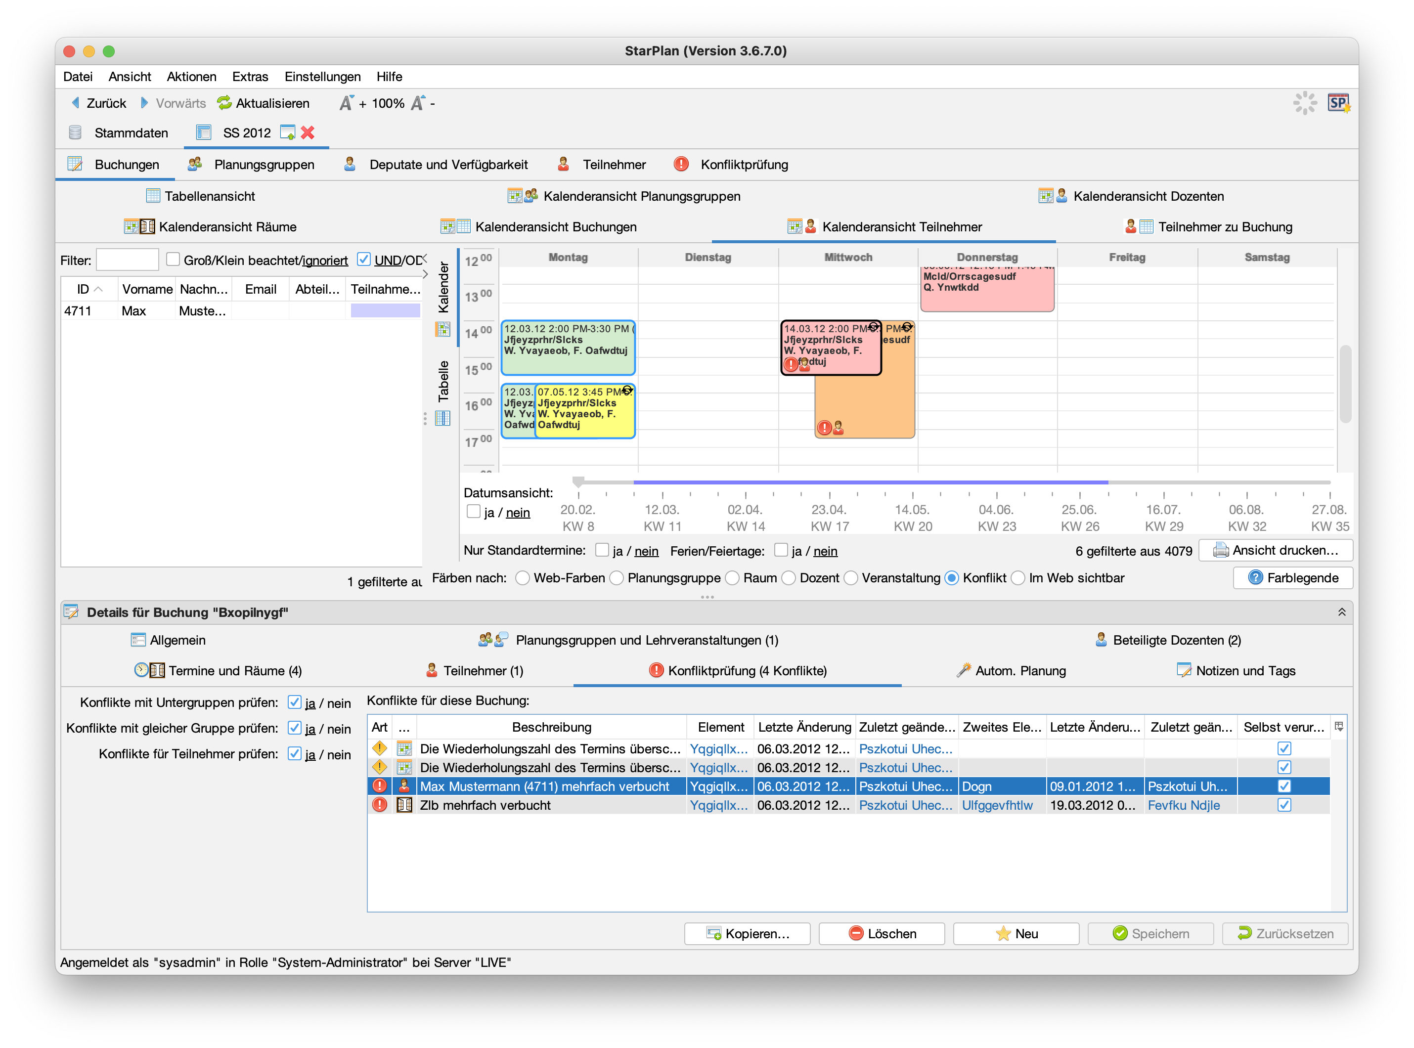Click the table column configuration icon in conflicts table

1338,726
